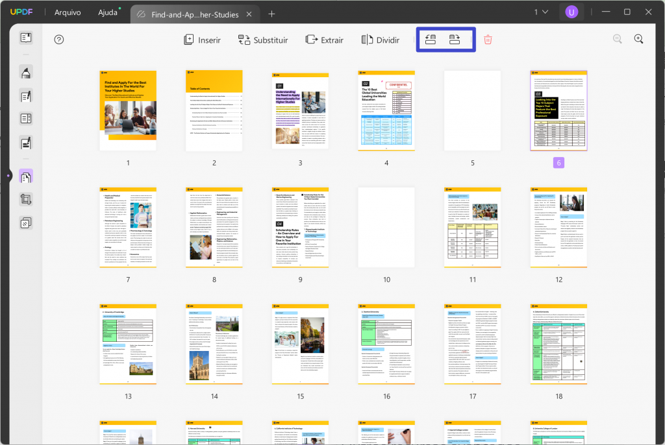Screen dimensions: 665x445
Task: Click the zoom-out magnifier icon
Action: pyautogui.click(x=616, y=39)
